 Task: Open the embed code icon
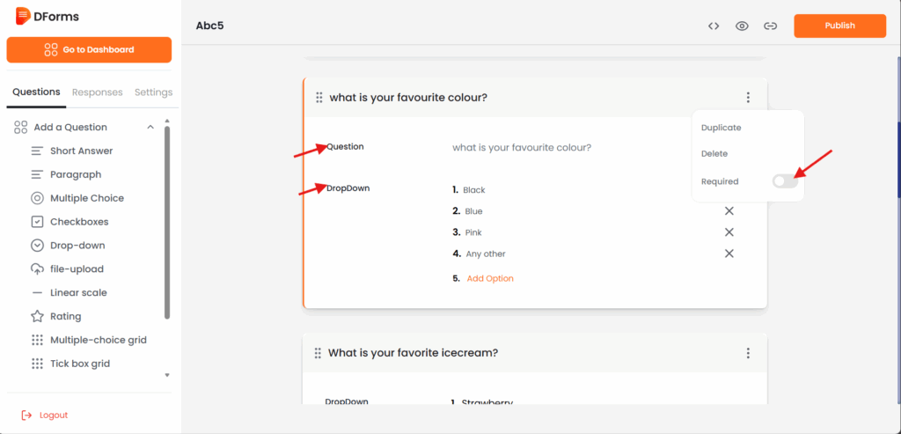[x=714, y=26]
